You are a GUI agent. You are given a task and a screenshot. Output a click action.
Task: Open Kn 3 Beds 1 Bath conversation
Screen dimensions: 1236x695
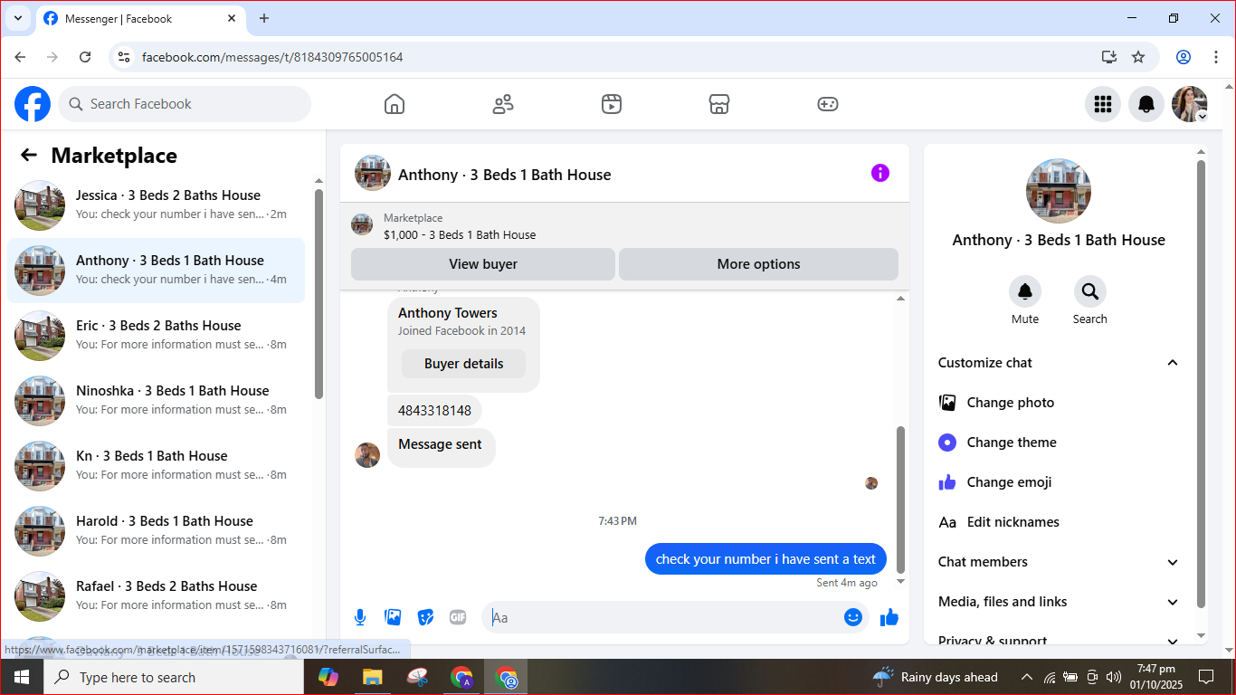pyautogui.click(x=156, y=466)
